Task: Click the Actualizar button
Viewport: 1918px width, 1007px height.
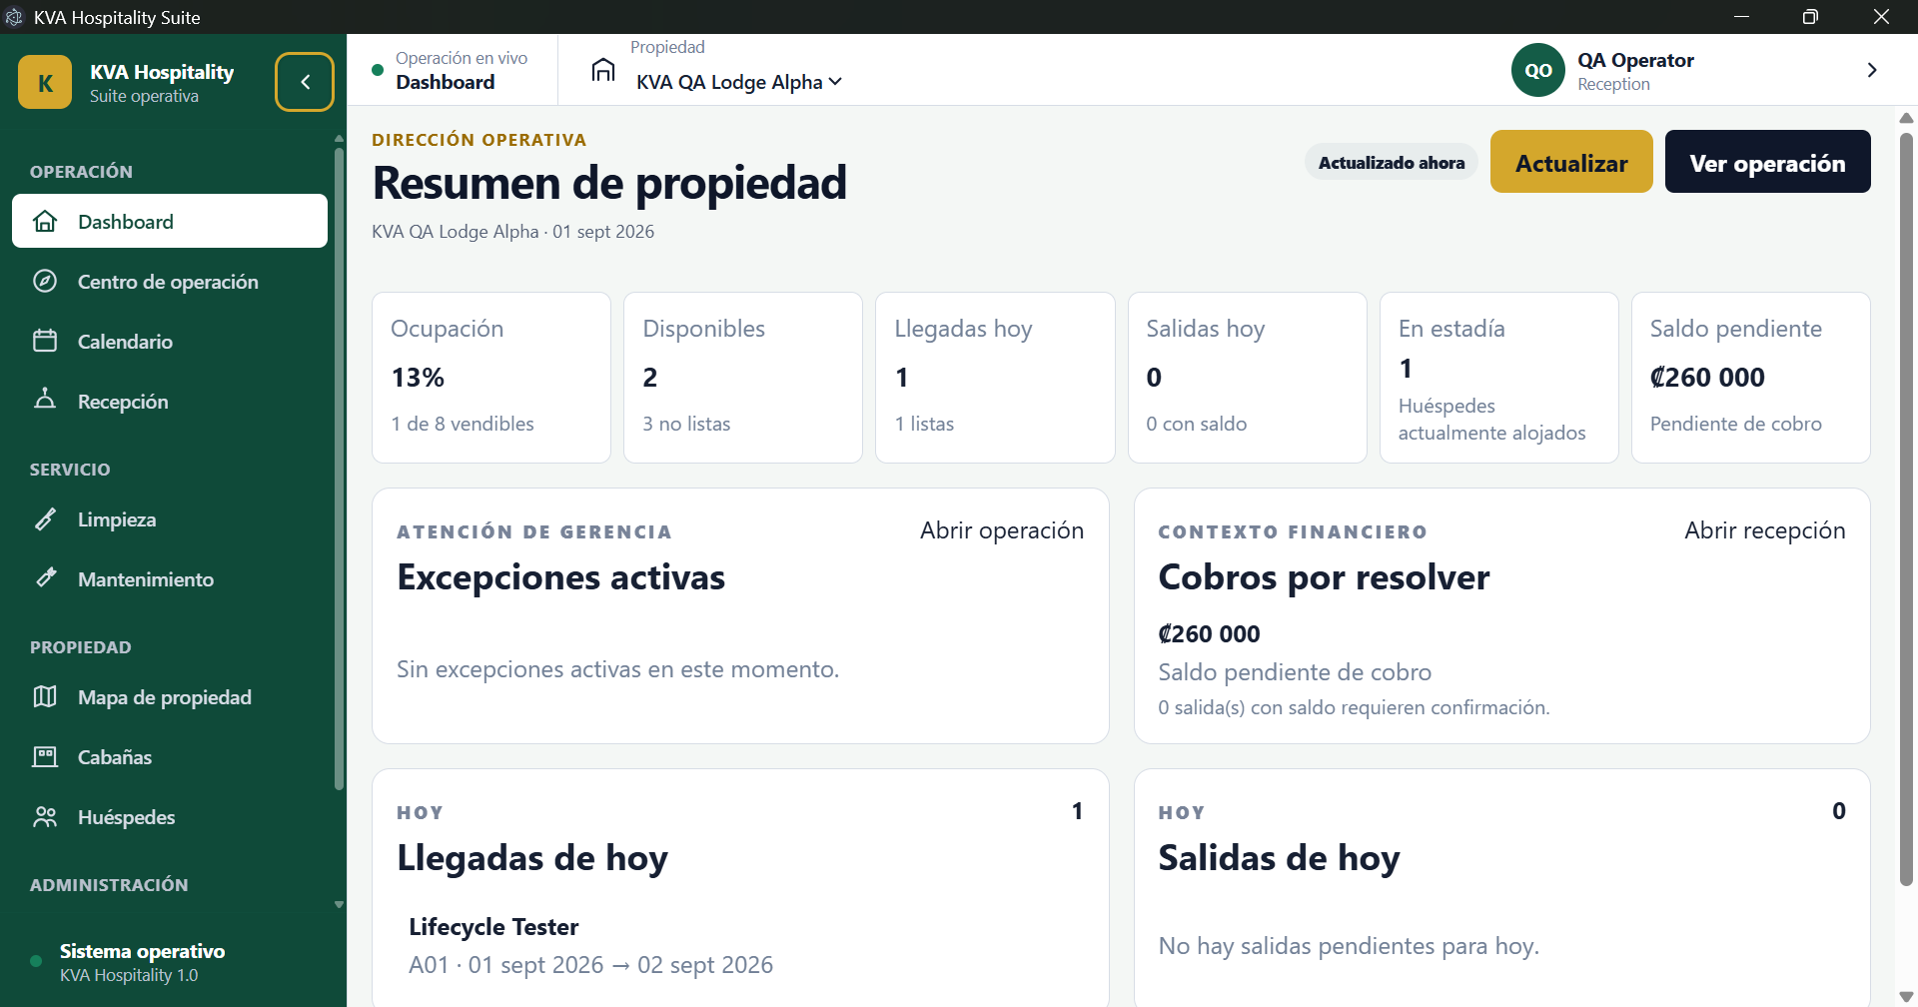Action: click(x=1571, y=162)
